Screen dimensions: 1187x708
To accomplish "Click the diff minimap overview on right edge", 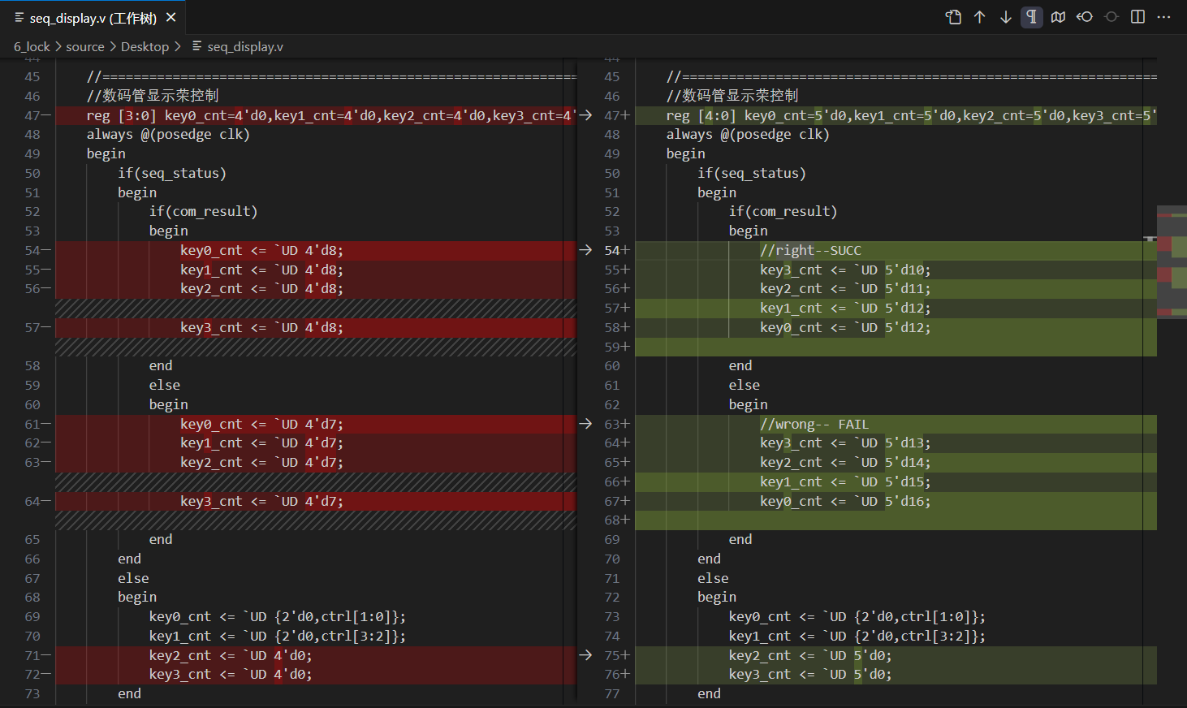I will [x=1172, y=262].
